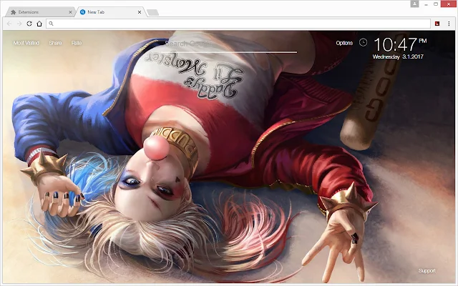Open the Most Visited link
The height and width of the screenshot is (286, 458).
26,43
